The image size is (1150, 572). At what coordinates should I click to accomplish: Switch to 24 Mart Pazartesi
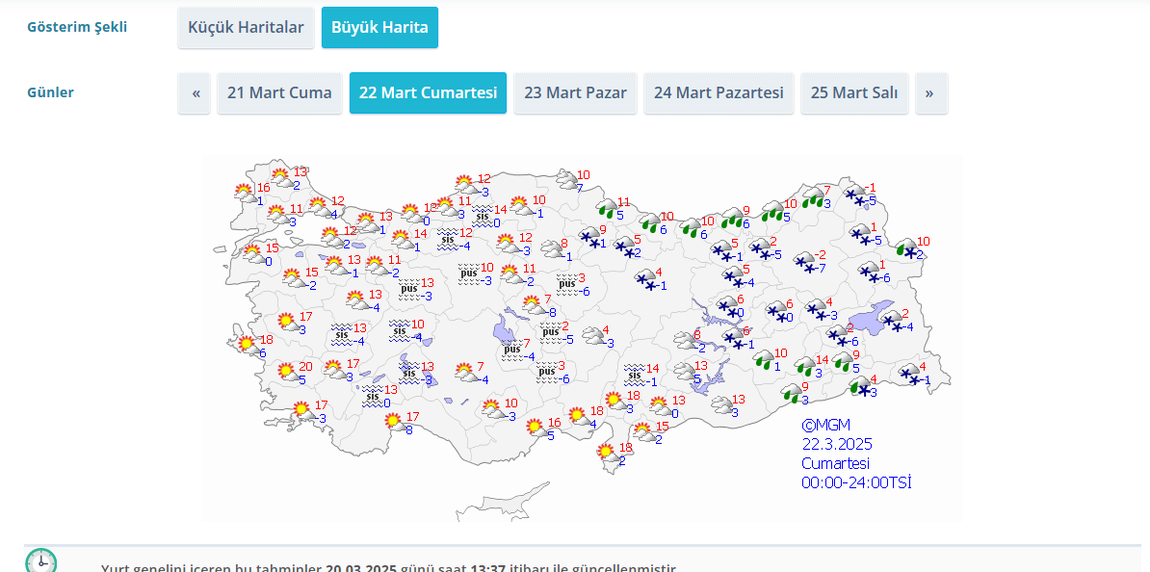pyautogui.click(x=719, y=93)
